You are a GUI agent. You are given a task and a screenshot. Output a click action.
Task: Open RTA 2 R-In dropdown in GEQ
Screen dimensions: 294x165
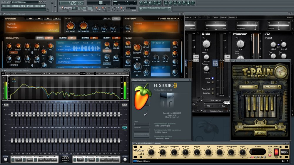[x=100, y=73]
